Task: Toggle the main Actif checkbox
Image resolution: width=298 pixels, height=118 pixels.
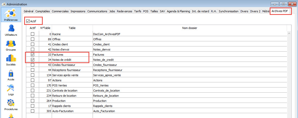Action: pyautogui.click(x=28, y=21)
